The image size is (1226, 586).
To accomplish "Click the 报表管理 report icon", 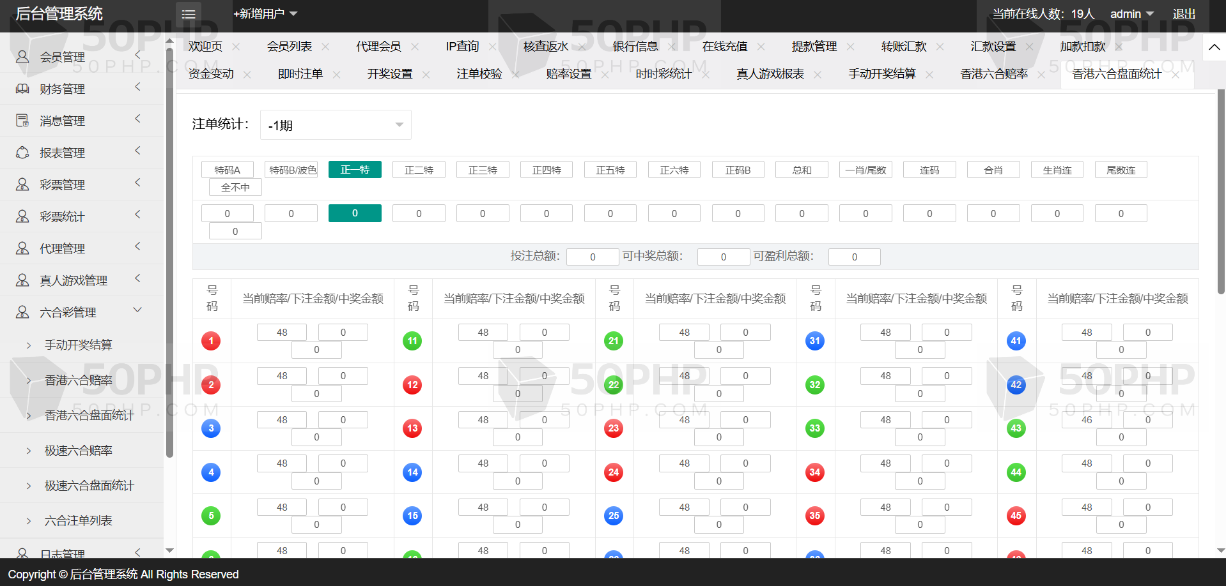I will tap(22, 153).
